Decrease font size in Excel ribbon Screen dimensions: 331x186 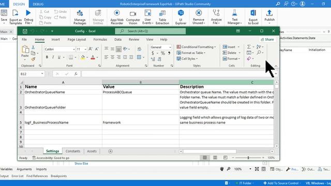pyautogui.click(x=97, y=49)
